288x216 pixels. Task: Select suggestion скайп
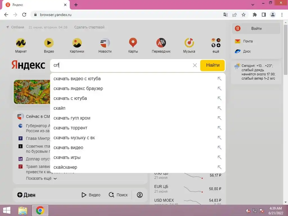pyautogui.click(x=138, y=108)
